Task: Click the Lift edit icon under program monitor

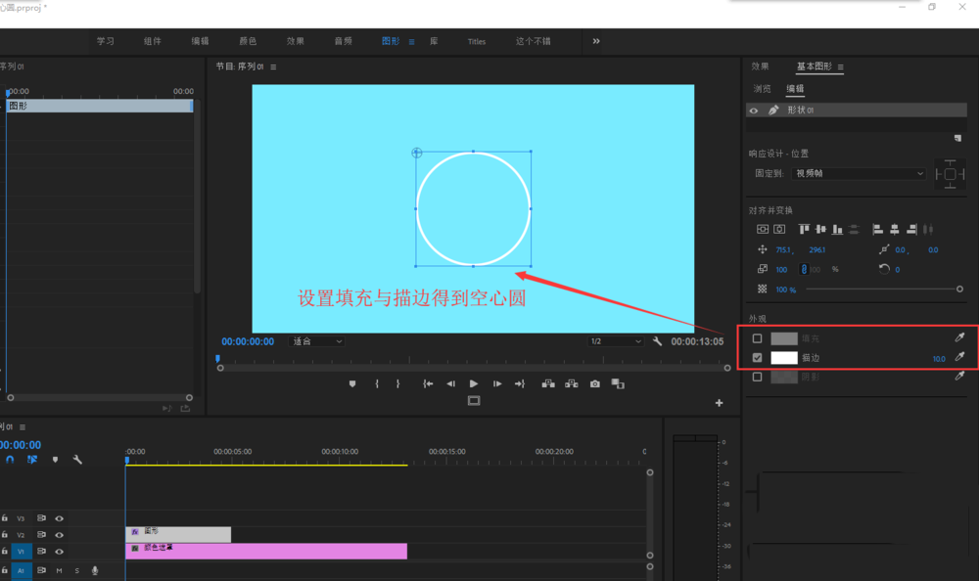Action: (549, 383)
